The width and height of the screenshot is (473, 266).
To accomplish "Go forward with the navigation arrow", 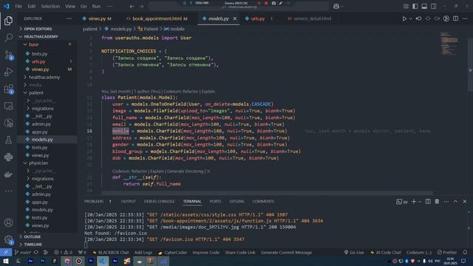I will coord(141,7).
